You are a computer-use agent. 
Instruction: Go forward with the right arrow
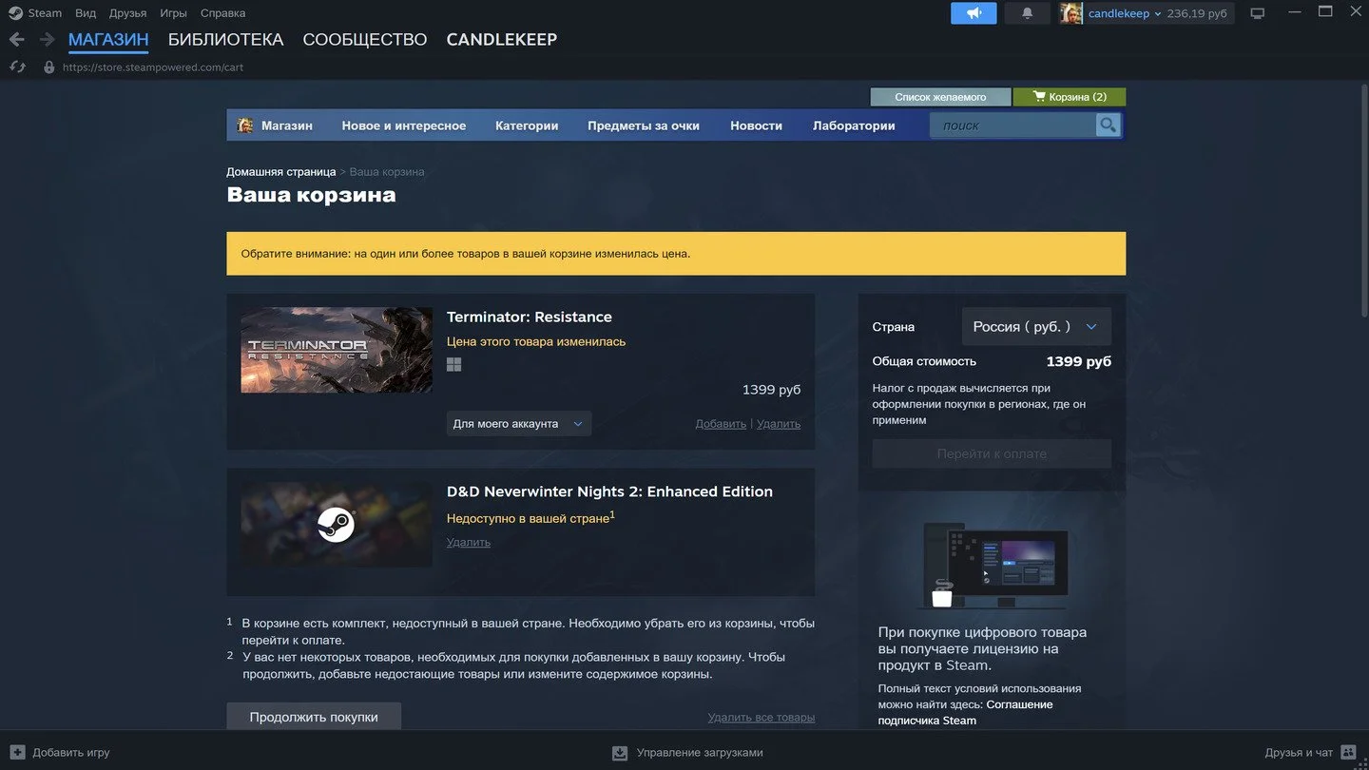coord(47,39)
